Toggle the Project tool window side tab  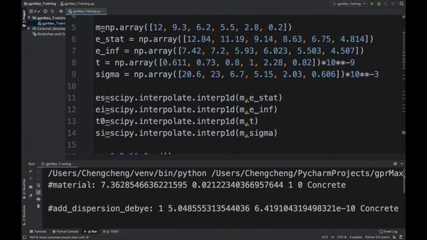(x=24, y=18)
